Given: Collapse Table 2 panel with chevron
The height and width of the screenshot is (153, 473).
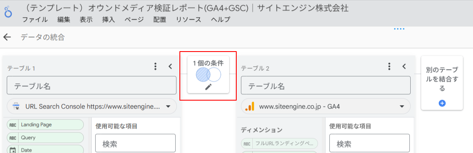Looking at the screenshot, I should pyautogui.click(x=404, y=66).
